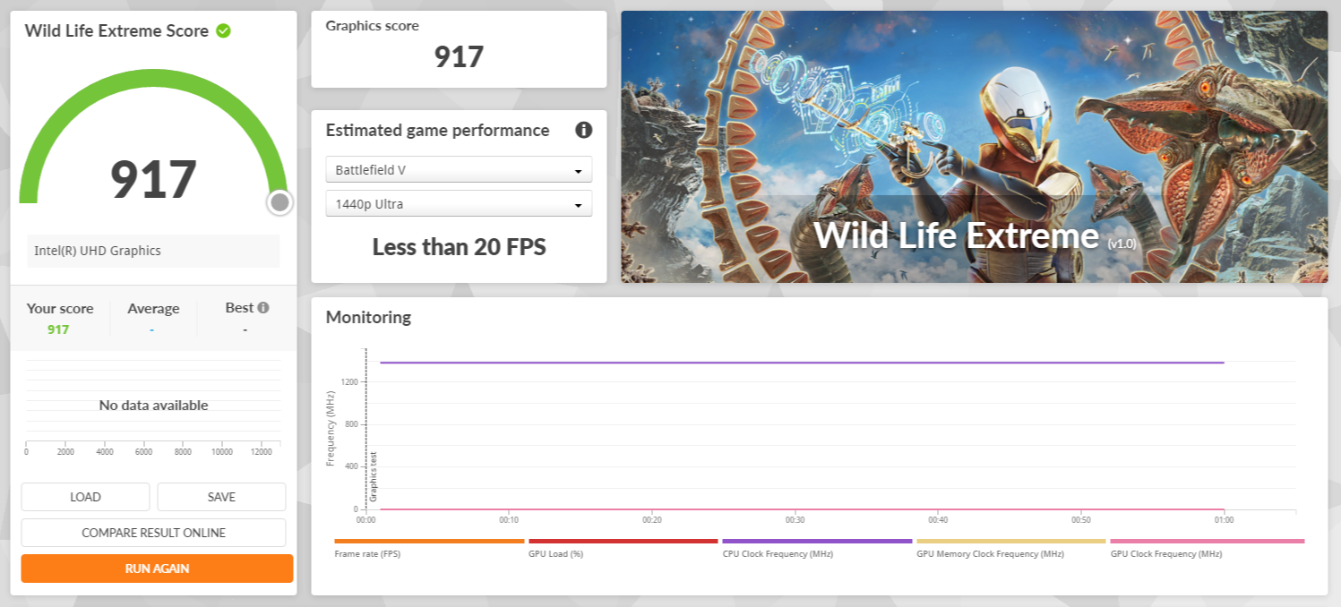Click COMPARE RESULT ONLINE button
The height and width of the screenshot is (607, 1341).
[153, 533]
